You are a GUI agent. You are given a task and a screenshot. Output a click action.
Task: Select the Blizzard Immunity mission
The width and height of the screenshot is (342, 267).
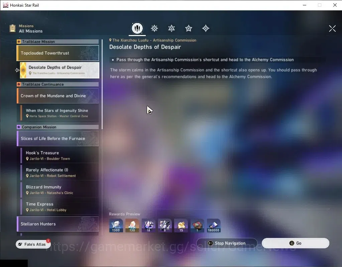(x=60, y=190)
